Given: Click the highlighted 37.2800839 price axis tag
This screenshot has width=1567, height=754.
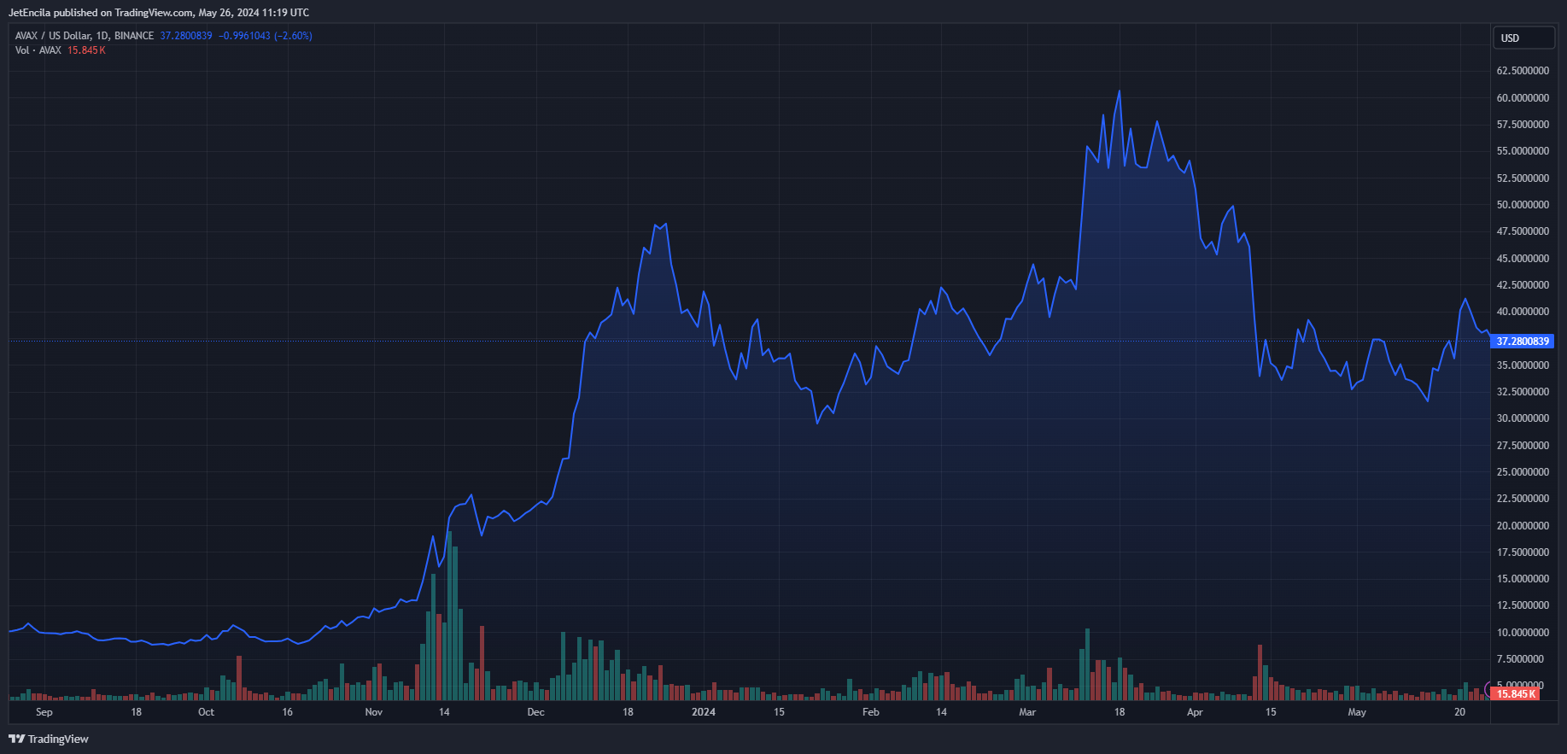Looking at the screenshot, I should click(1522, 342).
